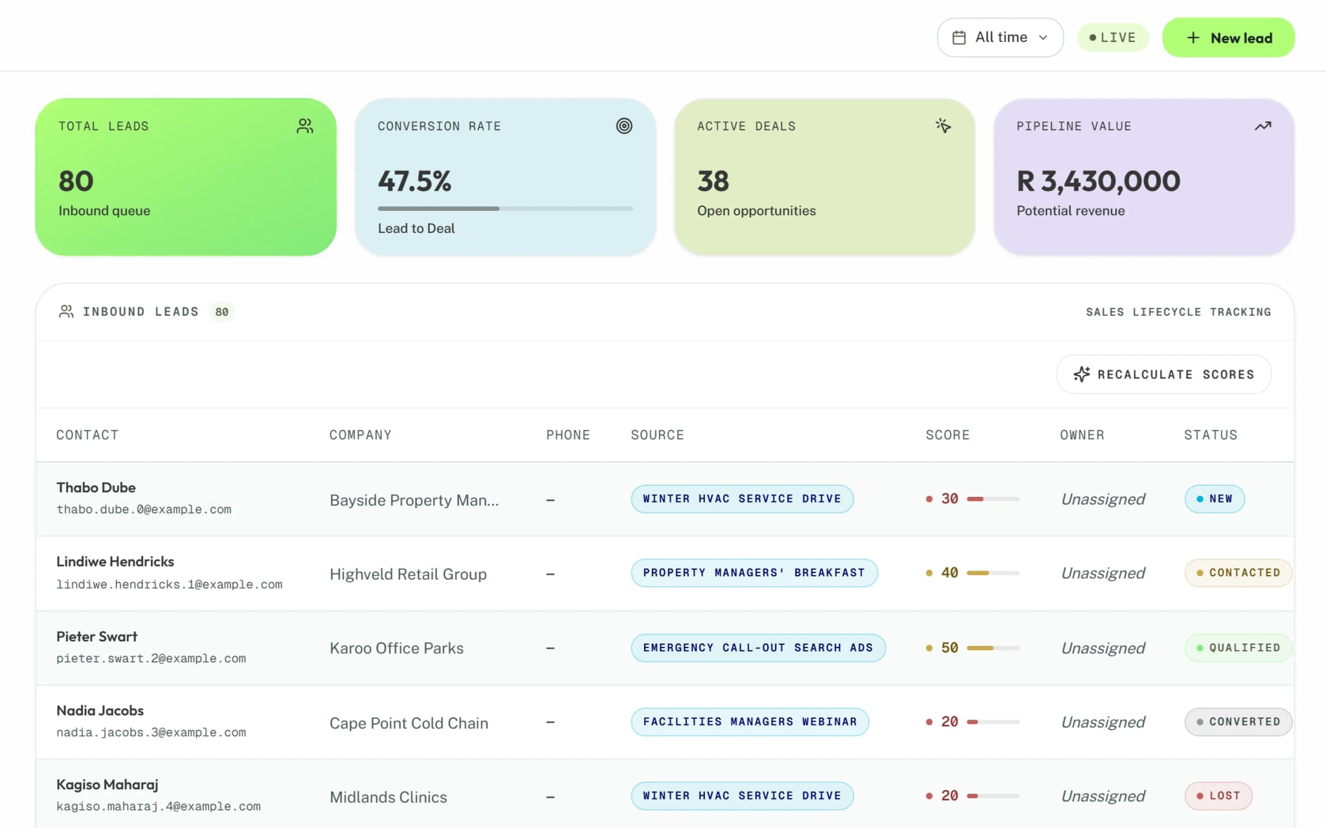Screen dimensions: 1326x828
Task: Click the Phone column header
Action: [568, 435]
